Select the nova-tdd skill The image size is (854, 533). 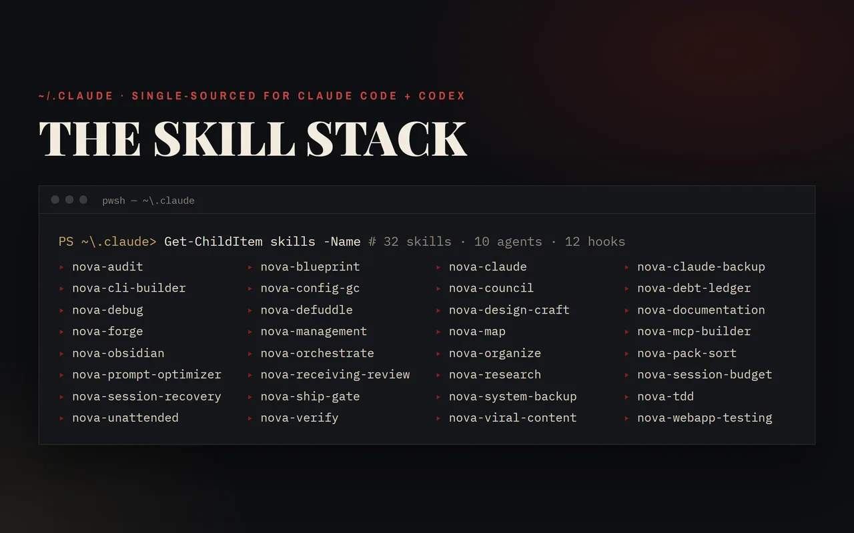tap(665, 396)
